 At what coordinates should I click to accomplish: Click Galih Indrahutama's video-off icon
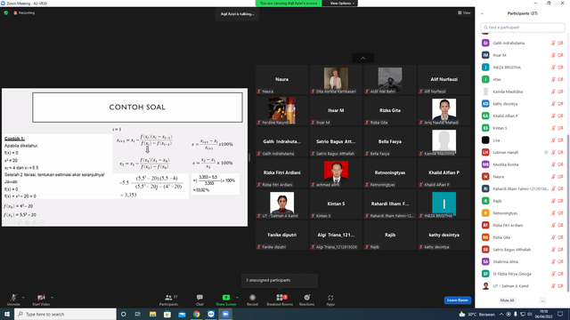[x=560, y=44]
